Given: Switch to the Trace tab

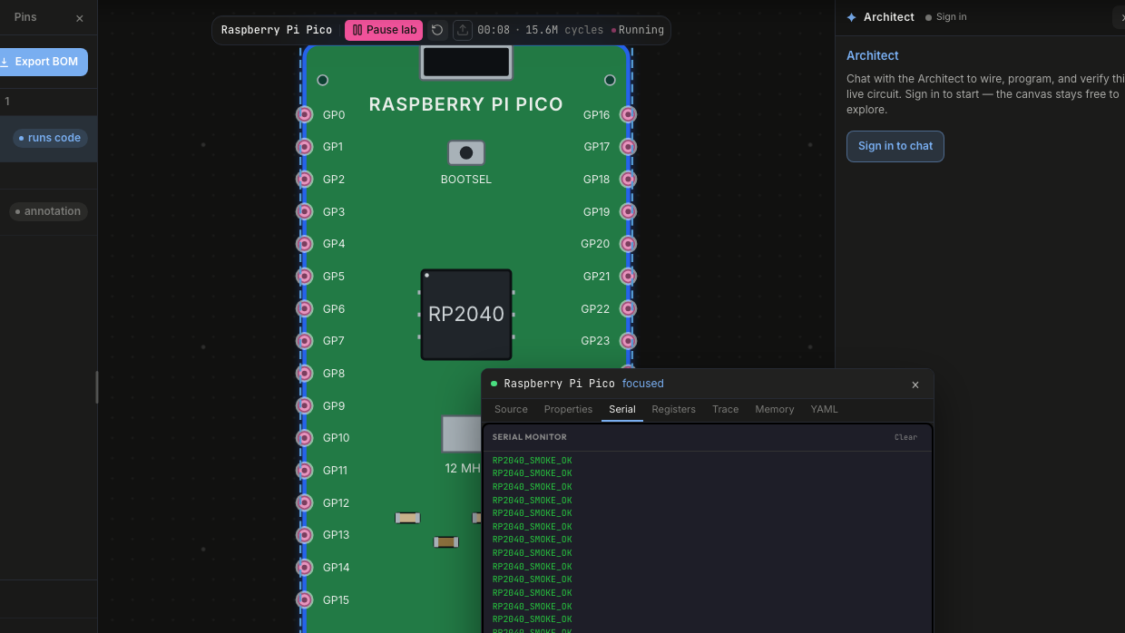Looking at the screenshot, I should click(725, 409).
